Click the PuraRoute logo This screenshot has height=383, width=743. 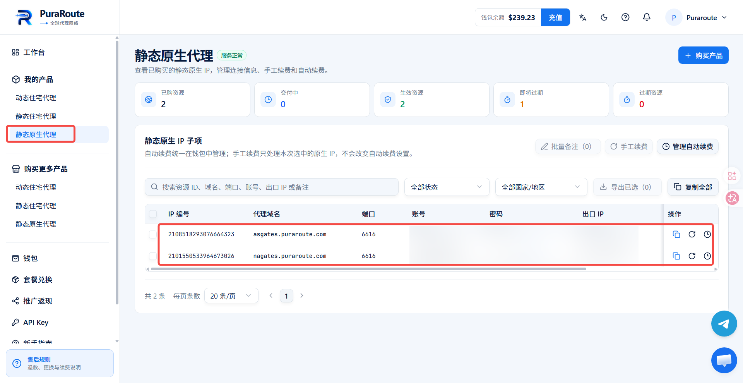pos(50,17)
